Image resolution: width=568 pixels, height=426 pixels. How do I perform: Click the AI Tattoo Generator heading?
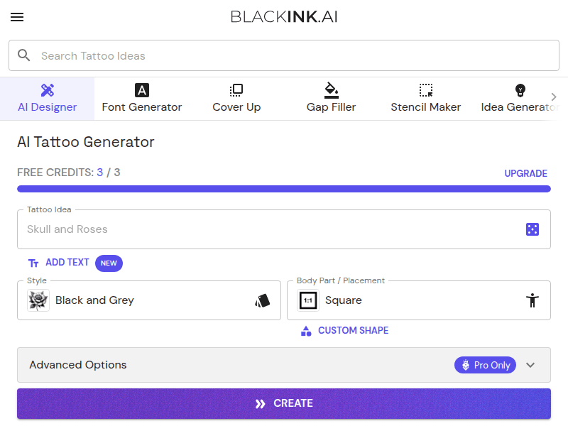tap(86, 142)
